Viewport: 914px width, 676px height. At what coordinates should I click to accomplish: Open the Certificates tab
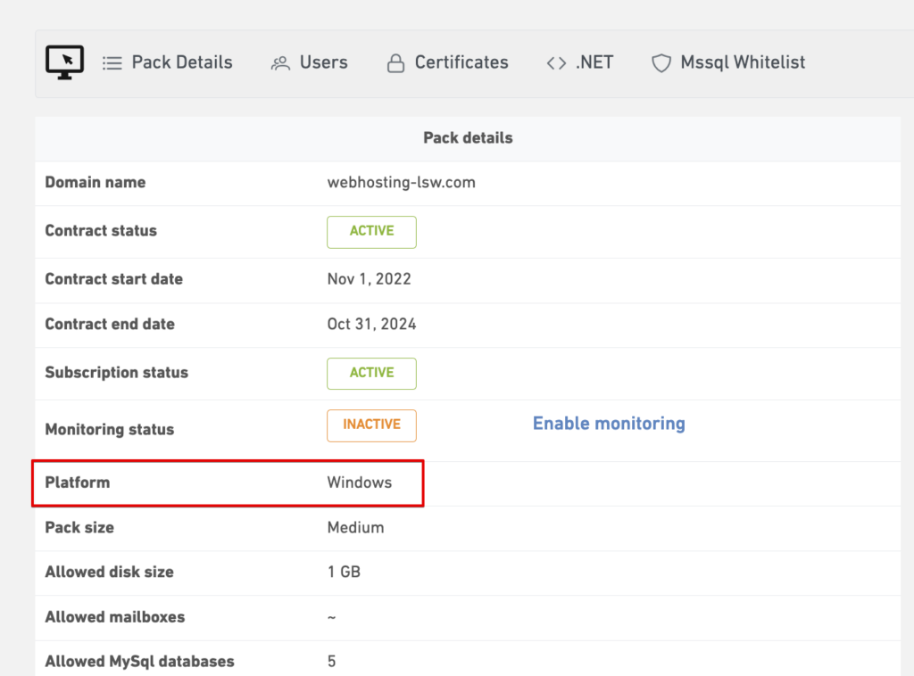448,62
